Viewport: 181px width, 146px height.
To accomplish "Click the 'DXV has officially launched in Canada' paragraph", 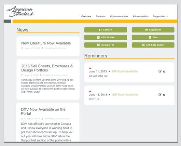I will coord(47,132).
